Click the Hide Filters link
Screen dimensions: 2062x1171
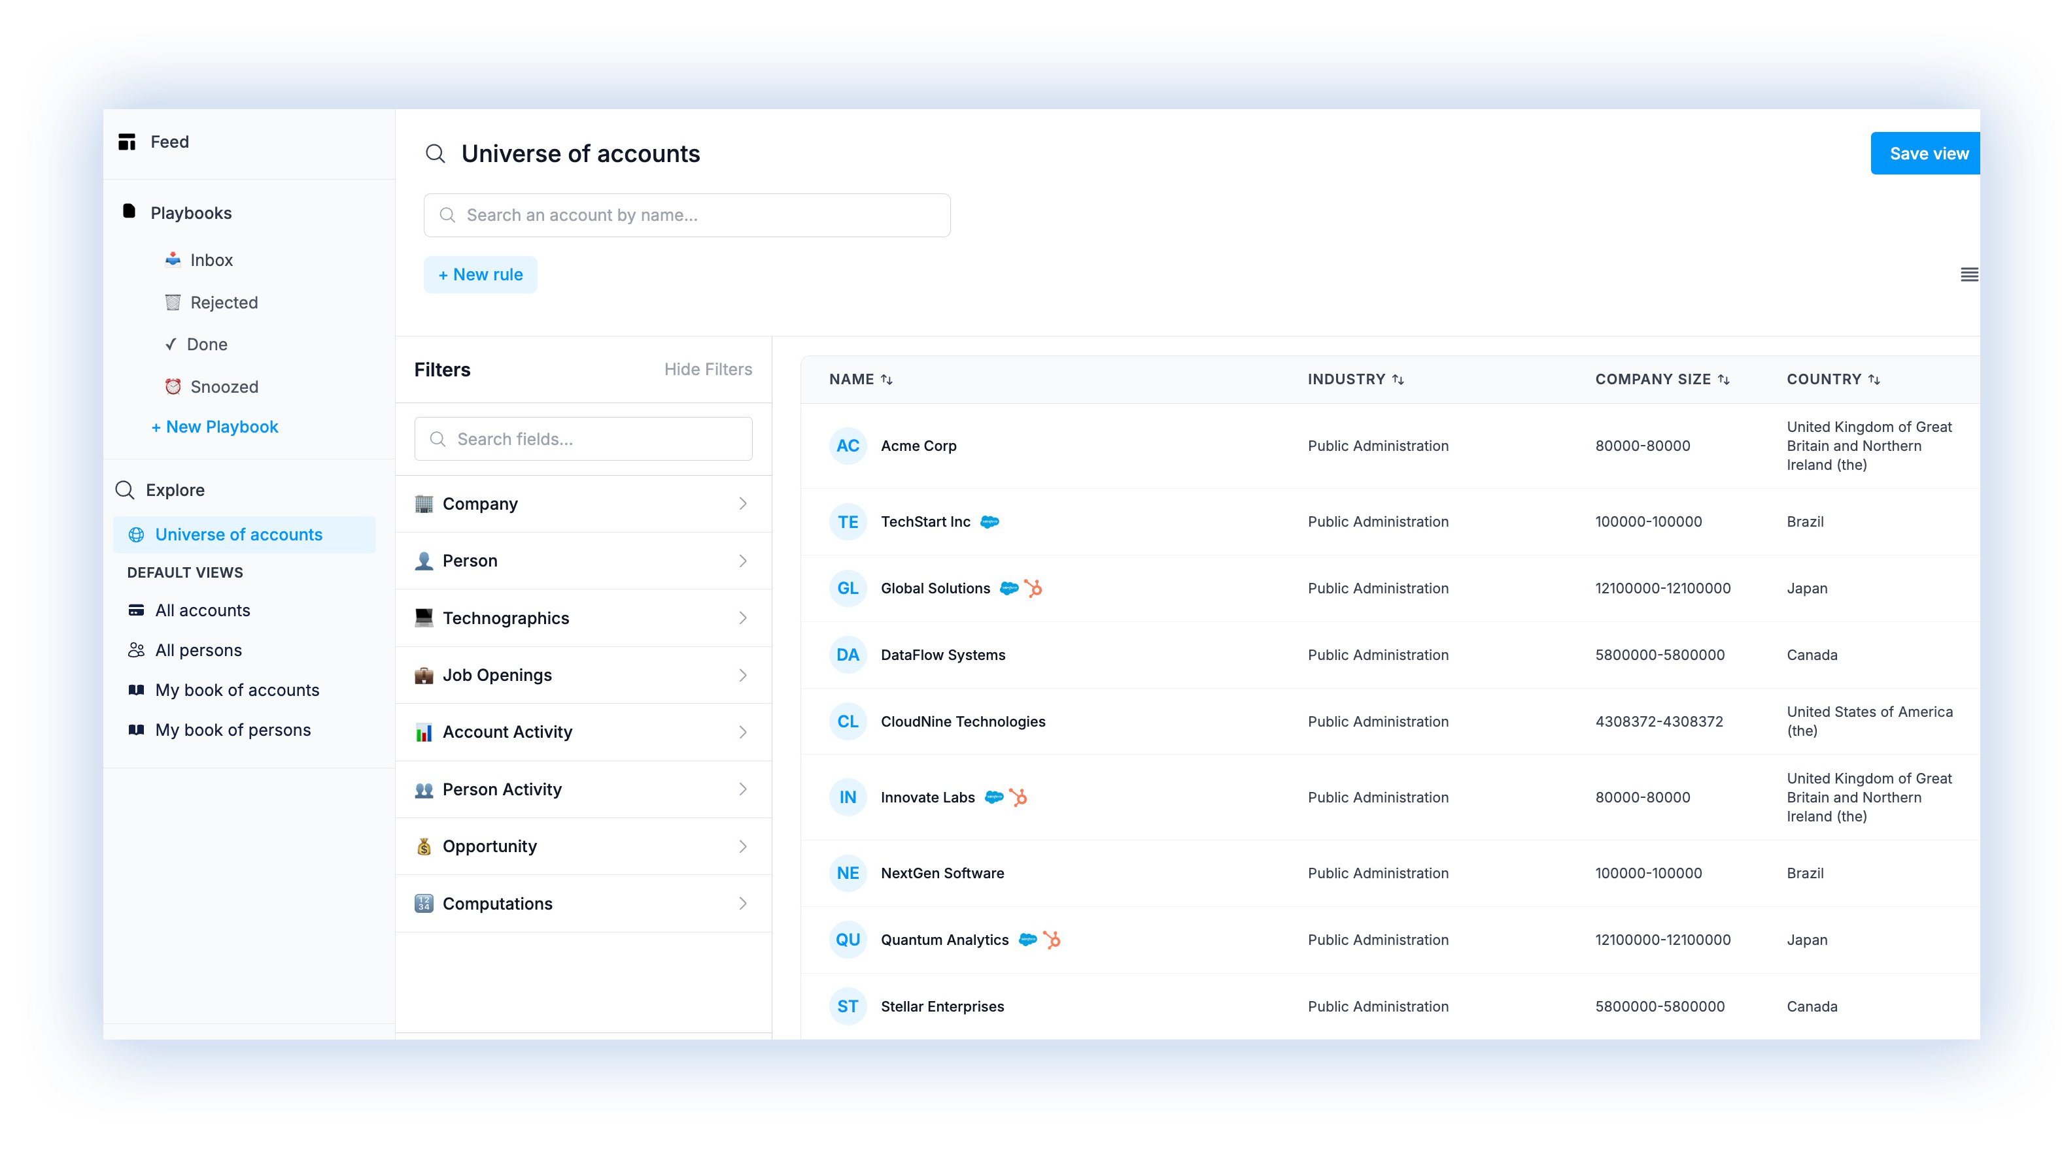point(708,370)
